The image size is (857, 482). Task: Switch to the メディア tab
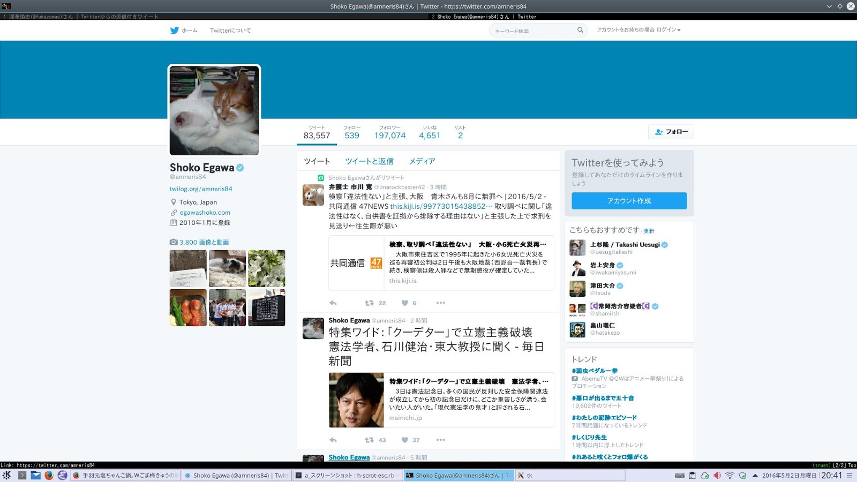pos(422,161)
